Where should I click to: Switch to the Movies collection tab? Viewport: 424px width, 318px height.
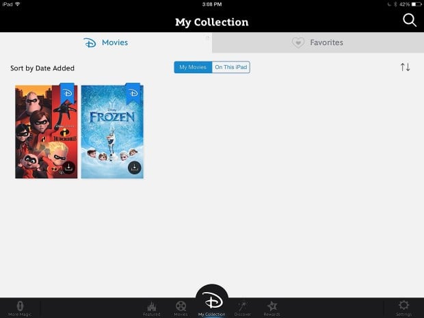(106, 42)
